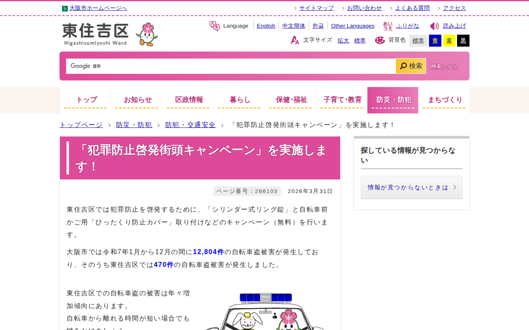529x330 pixels.
Task: Click the 文字サイズ font size icon
Action: 295,40
